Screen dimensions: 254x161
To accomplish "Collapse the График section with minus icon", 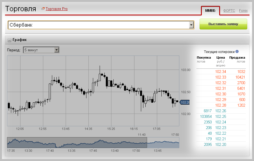I will 9,40.
